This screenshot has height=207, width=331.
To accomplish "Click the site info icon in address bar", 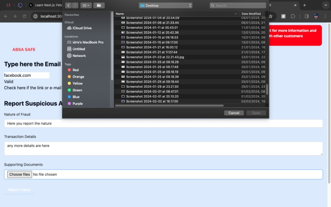I will [35, 16].
